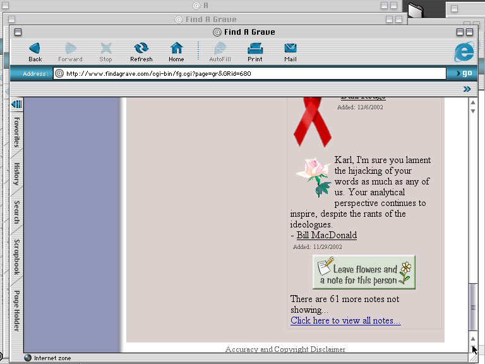Expand toolbar overflow double-chevron
Viewport: 485px width, 364px height.
467,89
